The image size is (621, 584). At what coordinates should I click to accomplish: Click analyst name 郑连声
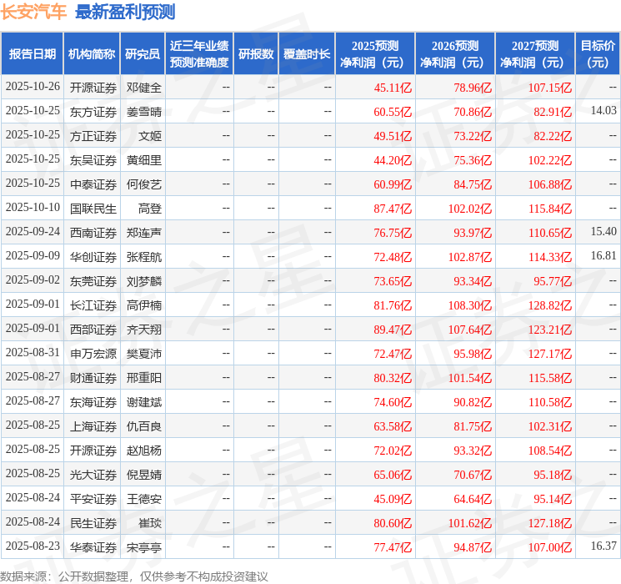click(144, 232)
